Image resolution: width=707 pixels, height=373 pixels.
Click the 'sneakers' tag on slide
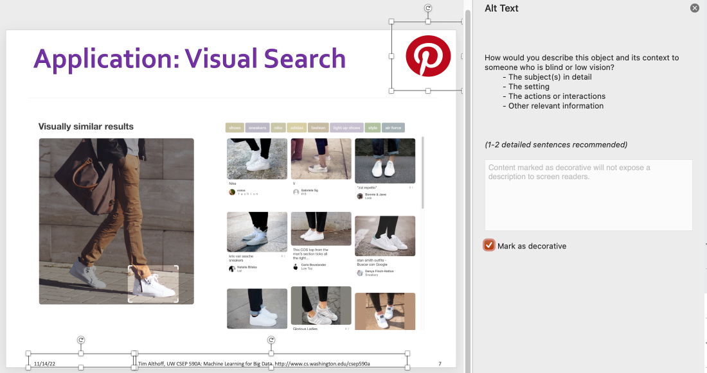[257, 128]
